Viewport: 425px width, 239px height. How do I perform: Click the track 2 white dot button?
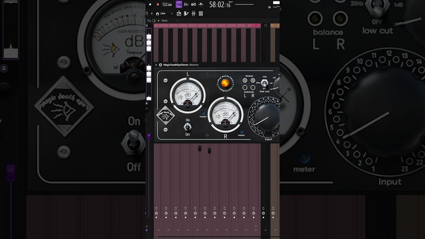pyautogui.click(x=166, y=218)
